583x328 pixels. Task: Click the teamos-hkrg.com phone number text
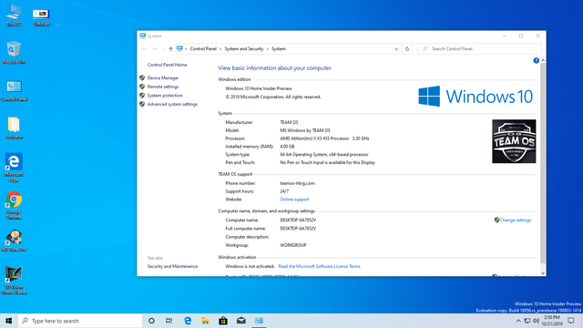tap(297, 183)
